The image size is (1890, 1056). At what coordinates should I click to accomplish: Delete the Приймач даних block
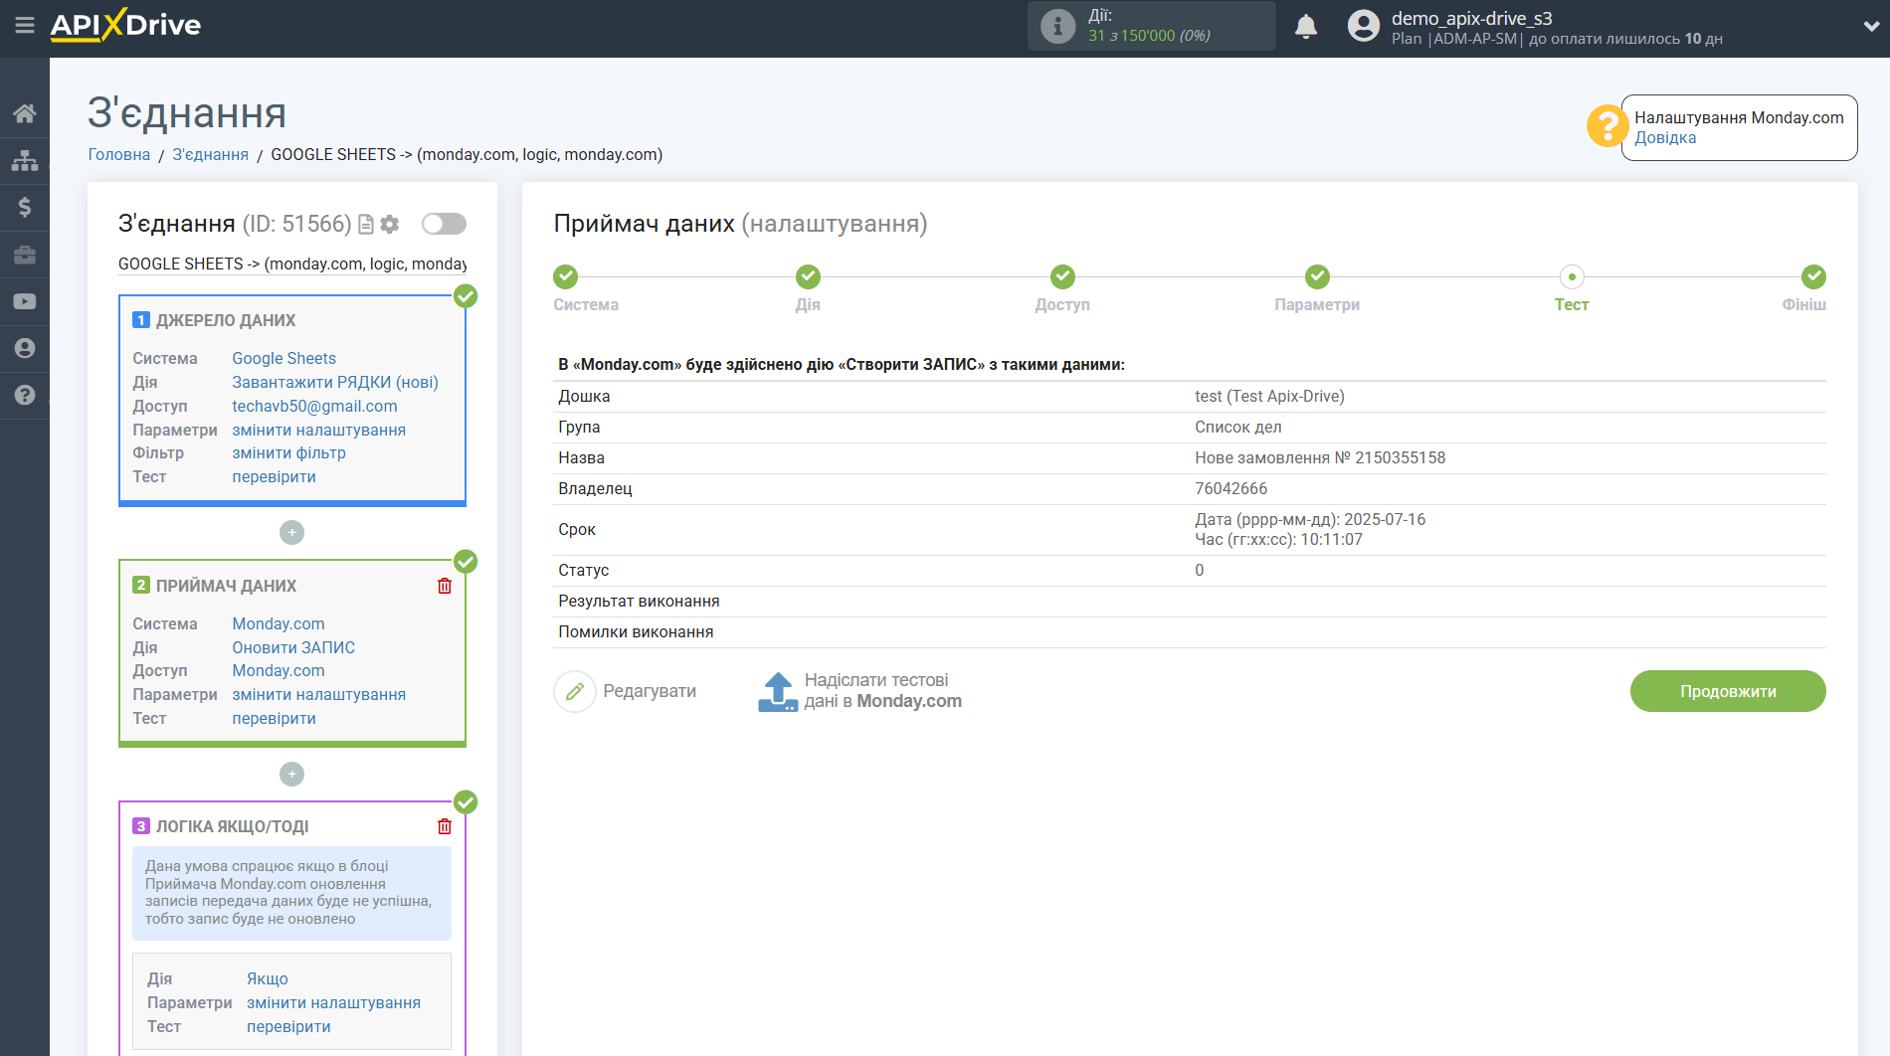445,586
